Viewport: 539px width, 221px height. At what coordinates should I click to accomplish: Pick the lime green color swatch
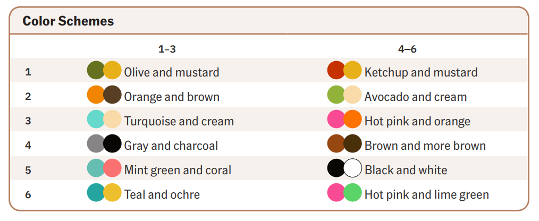coord(353,192)
